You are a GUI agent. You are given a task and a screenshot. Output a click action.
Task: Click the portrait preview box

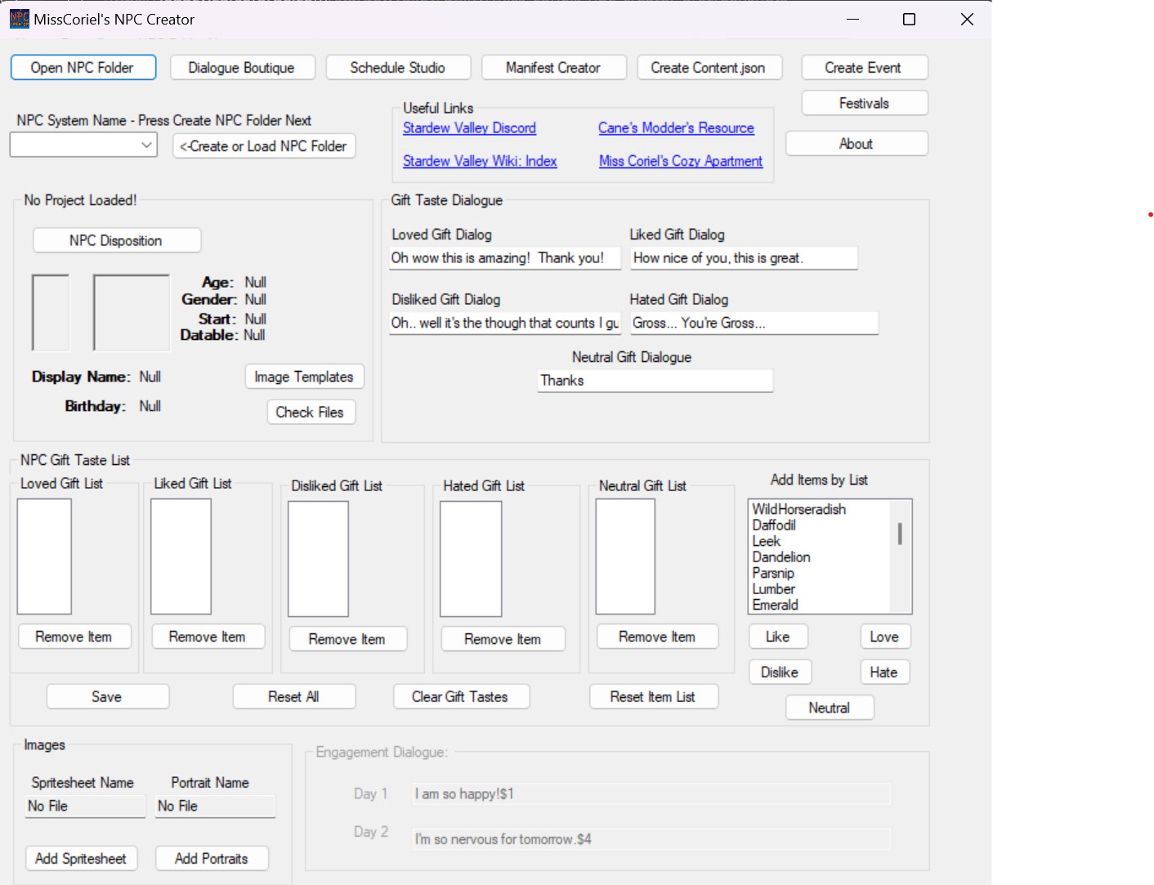(x=132, y=313)
